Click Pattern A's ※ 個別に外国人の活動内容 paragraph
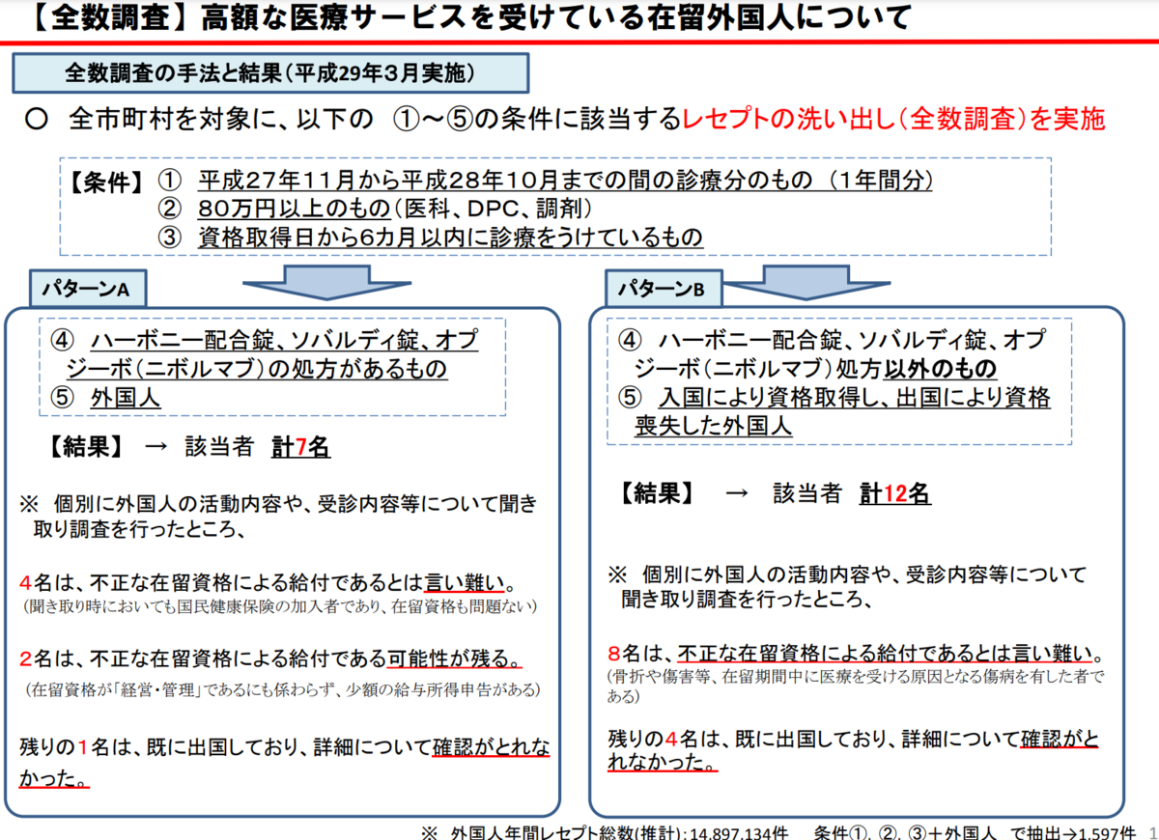1159x840 pixels. (x=278, y=517)
